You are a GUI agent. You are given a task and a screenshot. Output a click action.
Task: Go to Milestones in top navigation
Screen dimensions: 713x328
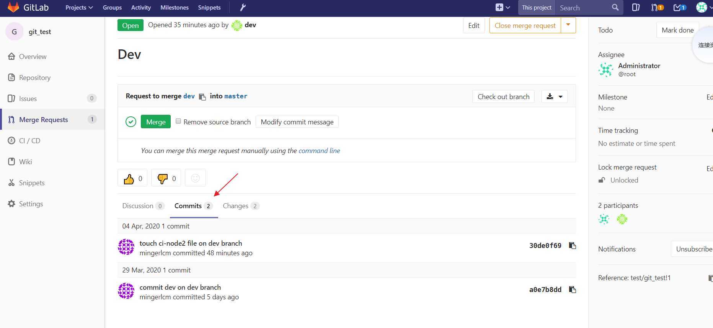[x=175, y=7]
